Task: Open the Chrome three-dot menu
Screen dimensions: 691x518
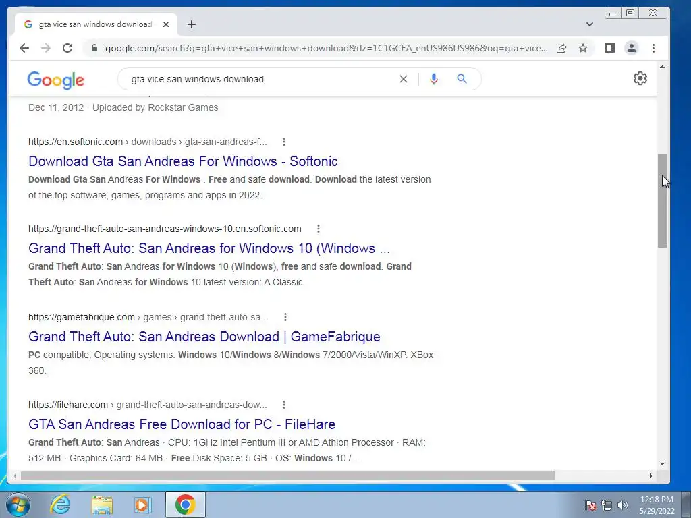Action: (653, 48)
